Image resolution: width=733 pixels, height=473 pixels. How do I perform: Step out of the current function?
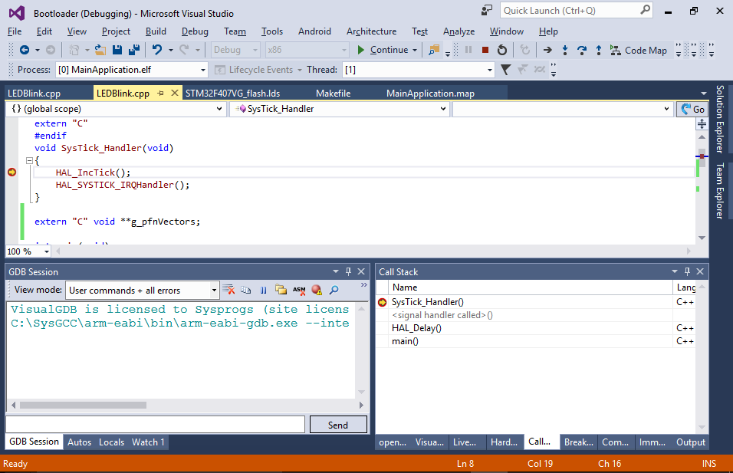click(599, 50)
